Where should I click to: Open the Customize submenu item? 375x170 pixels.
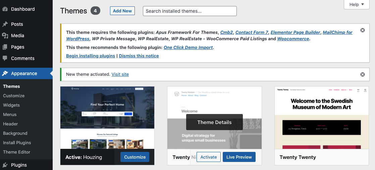click(x=14, y=96)
